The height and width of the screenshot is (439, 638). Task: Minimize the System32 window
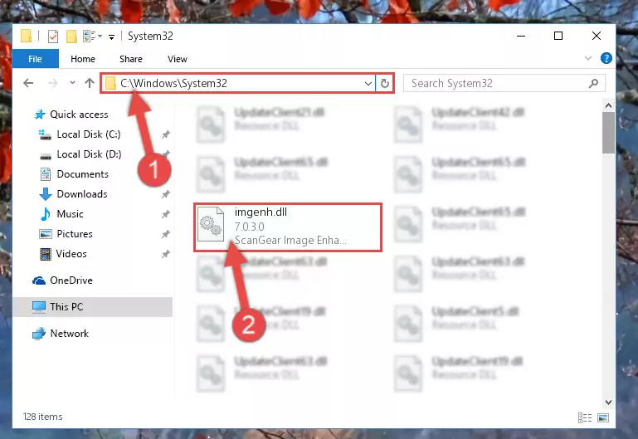click(x=521, y=37)
